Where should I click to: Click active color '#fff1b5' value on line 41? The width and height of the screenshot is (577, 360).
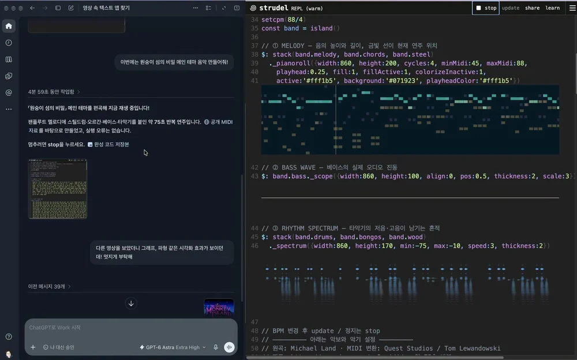click(x=320, y=81)
